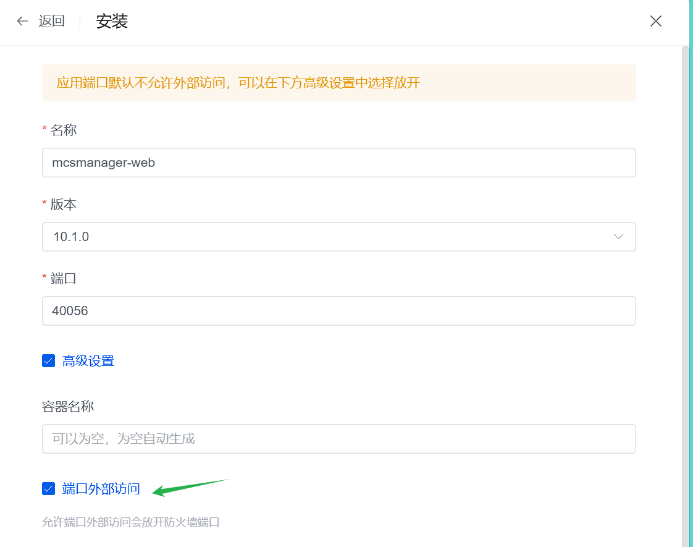Image resolution: width=693 pixels, height=547 pixels.
Task: Click the 容器名称 field label
Action: click(68, 406)
